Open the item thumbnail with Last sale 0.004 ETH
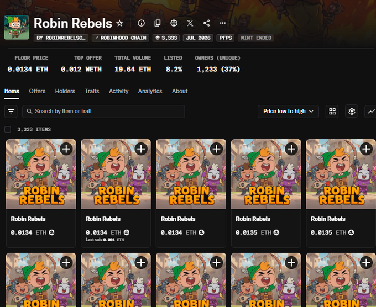Image resolution: width=376 pixels, height=307 pixels. click(116, 174)
